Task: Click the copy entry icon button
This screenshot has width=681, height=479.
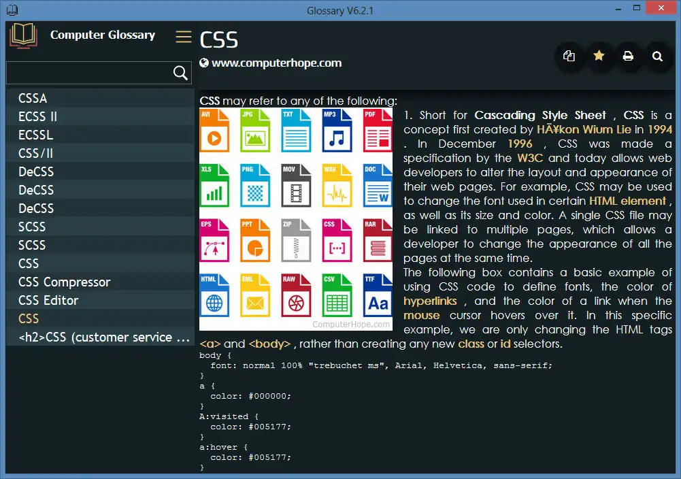Action: 569,56
